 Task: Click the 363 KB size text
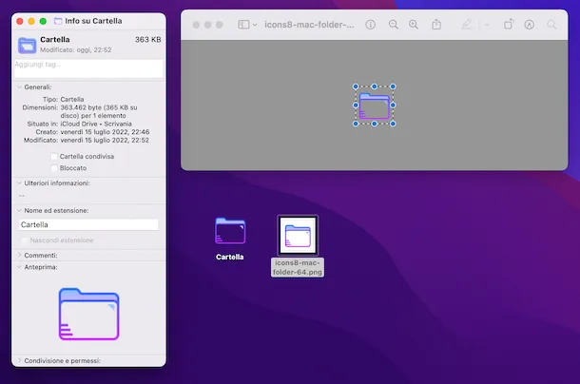pos(147,40)
